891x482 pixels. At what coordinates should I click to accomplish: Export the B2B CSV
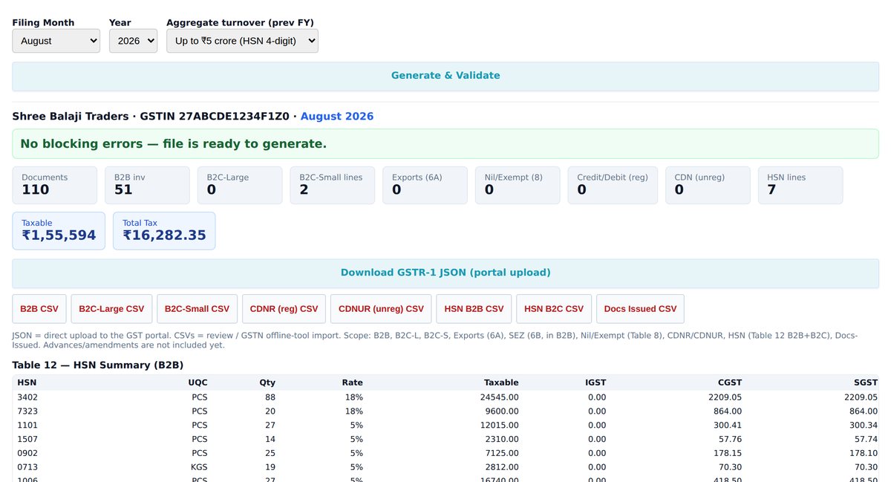click(39, 309)
